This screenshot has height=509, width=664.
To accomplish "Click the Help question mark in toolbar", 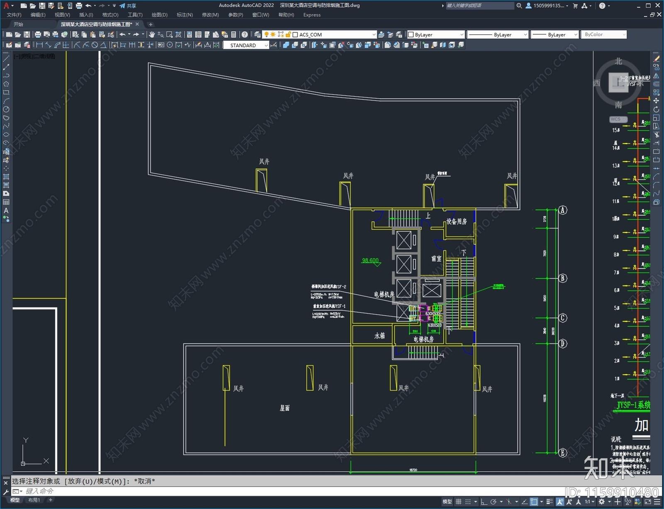I will pyautogui.click(x=245, y=34).
